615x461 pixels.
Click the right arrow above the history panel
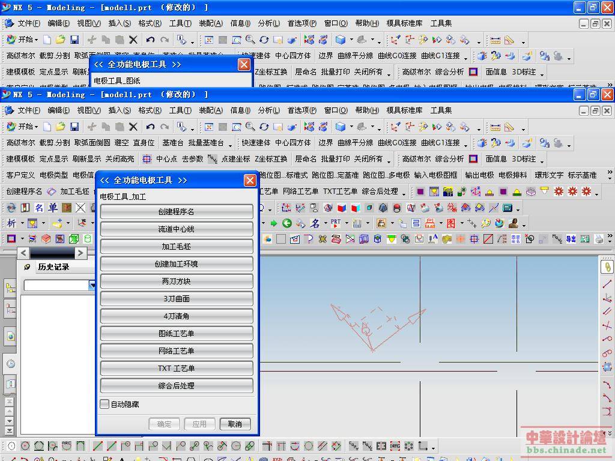(x=81, y=253)
